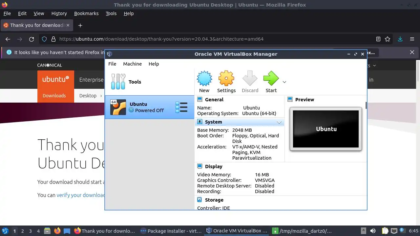Image resolution: width=420 pixels, height=236 pixels.
Task: Open the Start button dropdown arrow
Action: pyautogui.click(x=284, y=82)
